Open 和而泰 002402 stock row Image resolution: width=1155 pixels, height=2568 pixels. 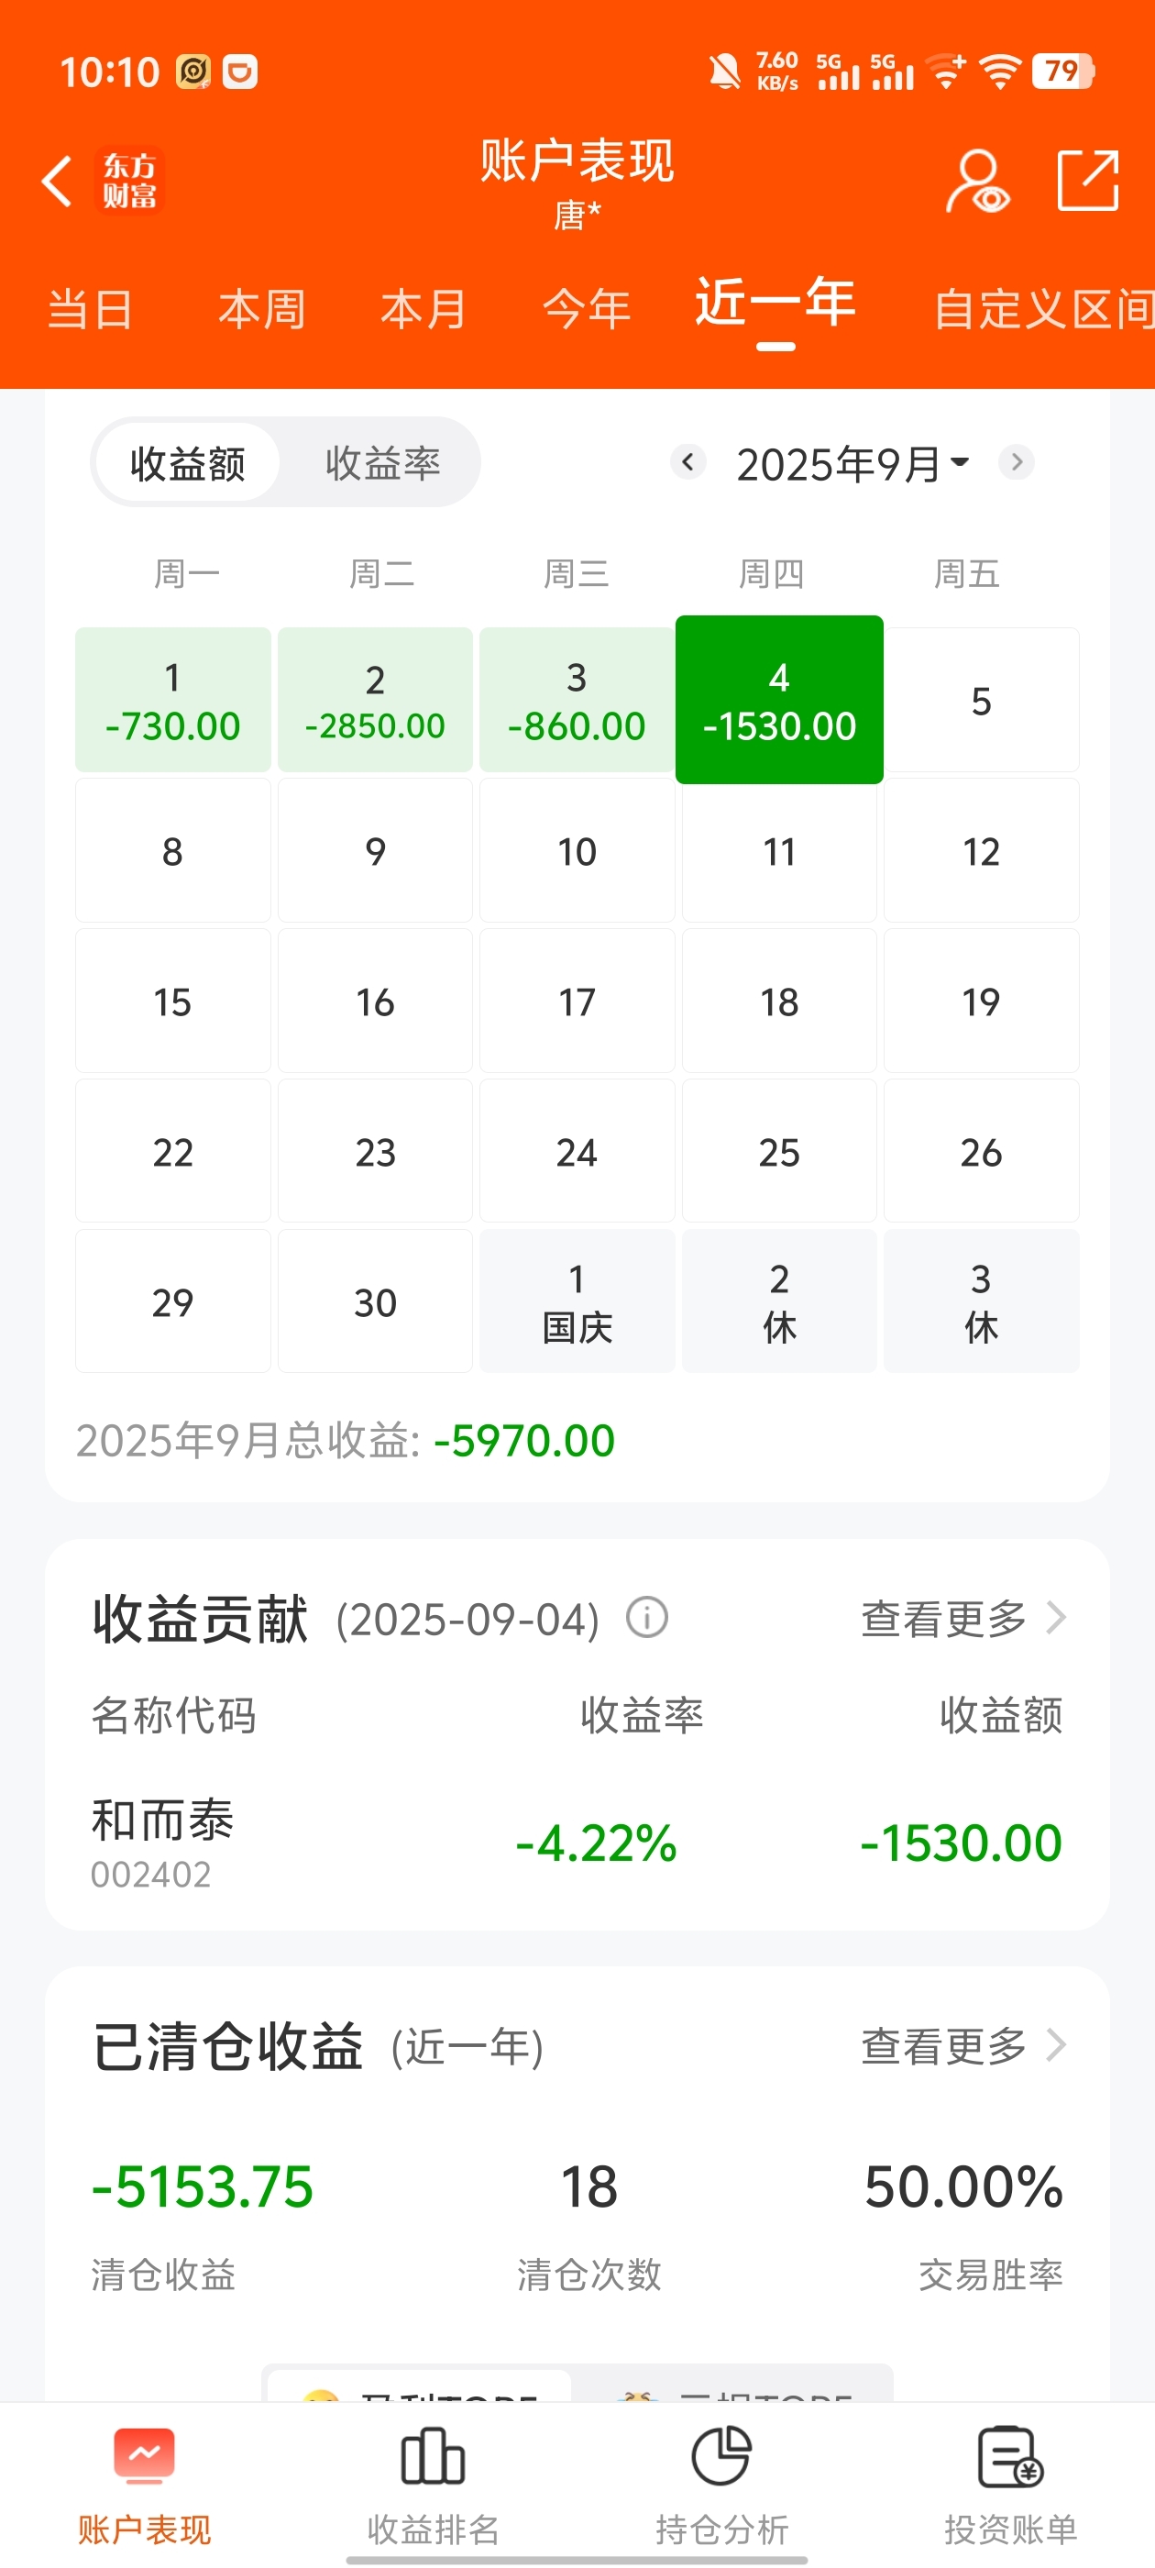coord(577,1843)
